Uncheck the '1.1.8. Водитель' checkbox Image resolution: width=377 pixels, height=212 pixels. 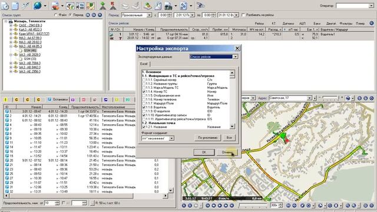(x=144, y=107)
